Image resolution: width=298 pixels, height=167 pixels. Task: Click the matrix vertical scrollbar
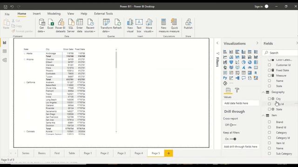coord(116,60)
